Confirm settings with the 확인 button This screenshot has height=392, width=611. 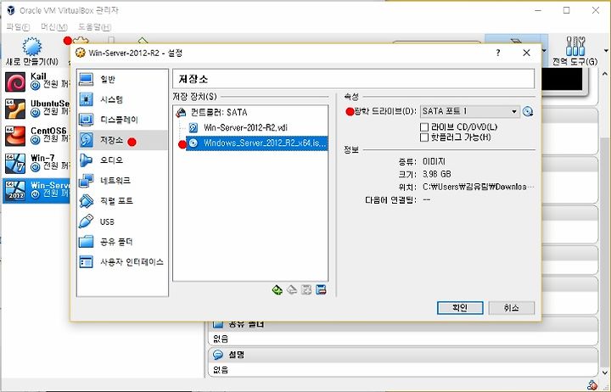(x=460, y=308)
